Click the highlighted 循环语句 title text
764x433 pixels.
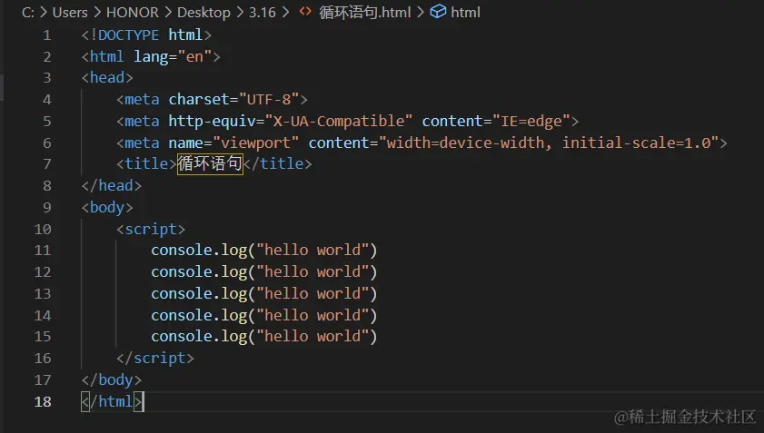[x=210, y=163]
